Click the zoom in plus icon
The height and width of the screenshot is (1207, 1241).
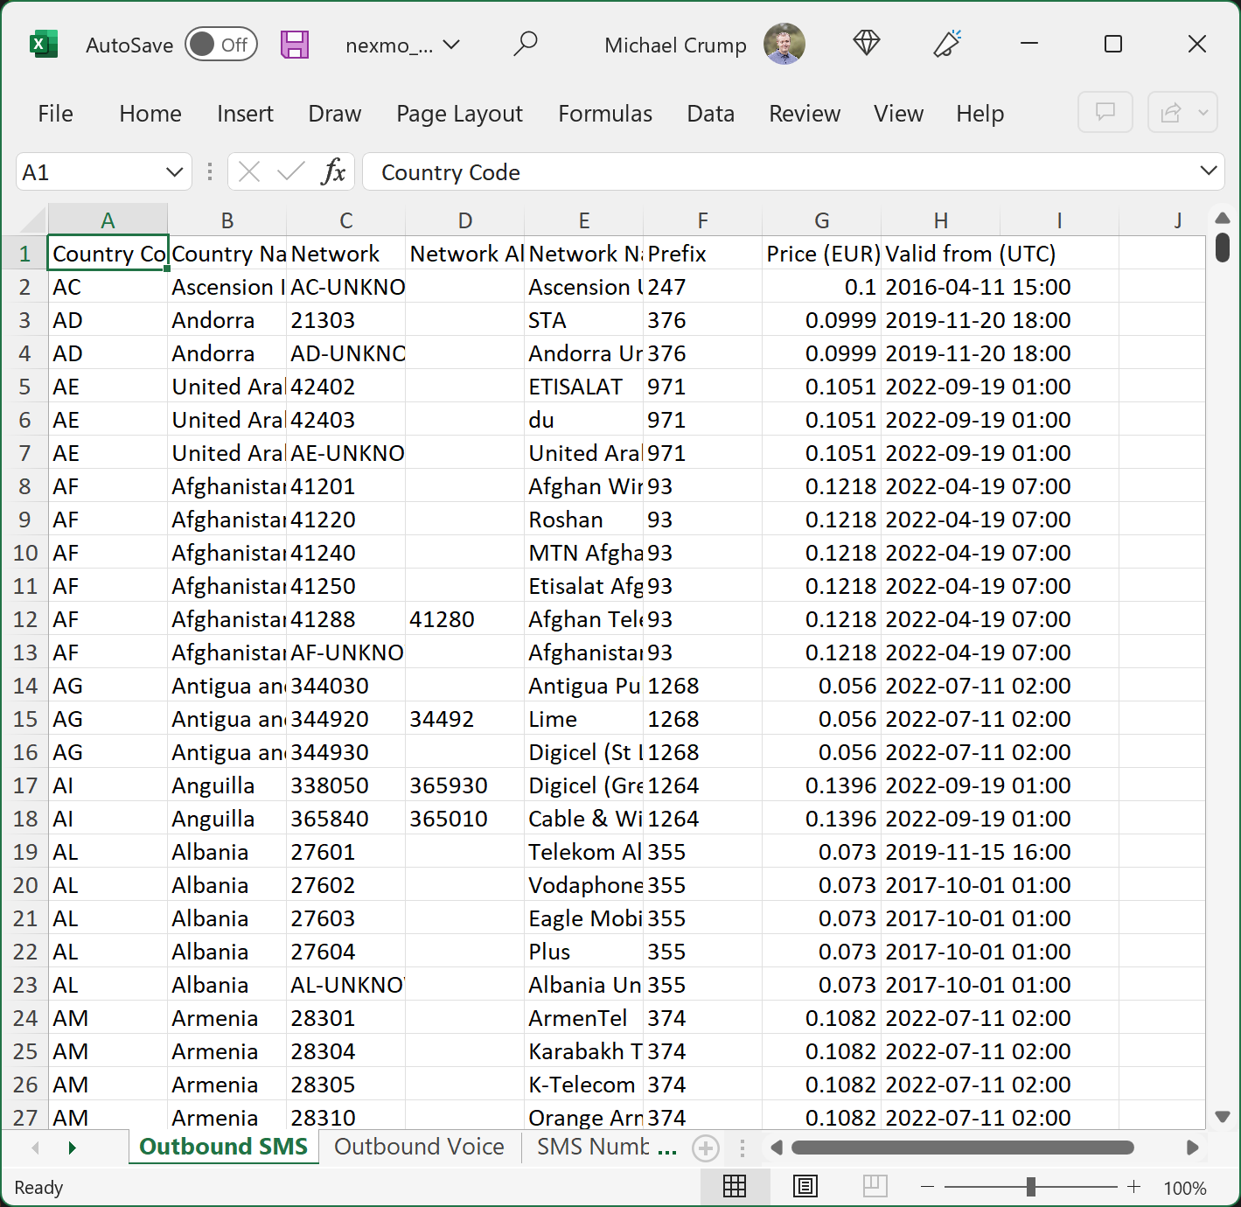point(1134,1187)
